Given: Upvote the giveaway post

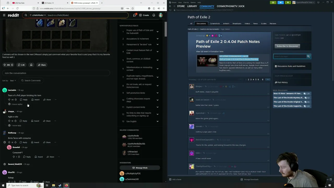Looking at the screenshot, I should point(4,65).
